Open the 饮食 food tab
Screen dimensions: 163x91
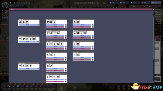[x=124, y=3]
